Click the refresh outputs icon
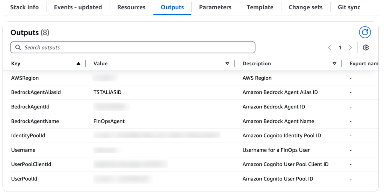 pyautogui.click(x=364, y=33)
